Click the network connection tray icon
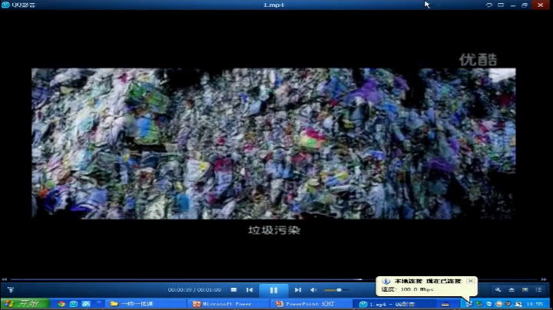The height and width of the screenshot is (310, 553). click(x=469, y=304)
